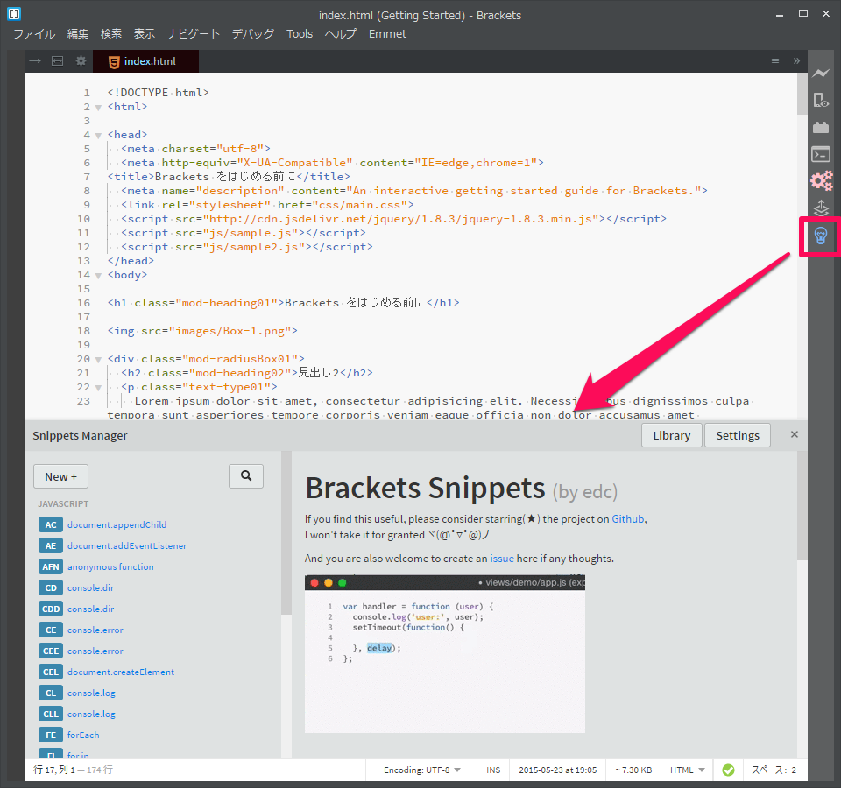This screenshot has width=841, height=788.
Task: Click the green checkmark lint status icon
Action: [728, 770]
